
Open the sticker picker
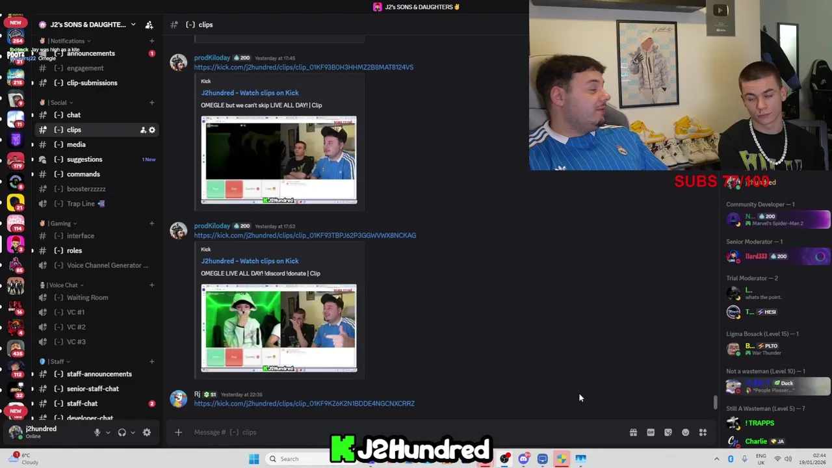tap(668, 432)
